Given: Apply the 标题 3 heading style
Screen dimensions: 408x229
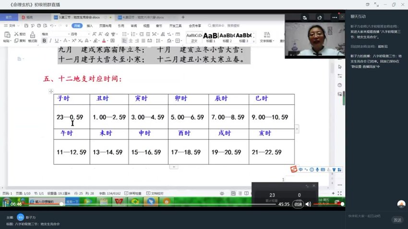Looking at the screenshot, I should click(243, 37).
